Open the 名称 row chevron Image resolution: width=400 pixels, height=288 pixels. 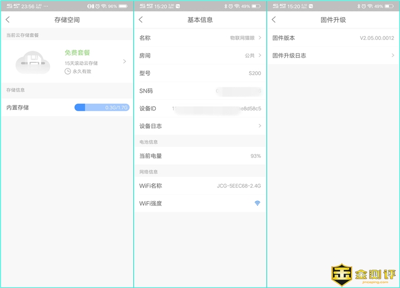(260, 38)
